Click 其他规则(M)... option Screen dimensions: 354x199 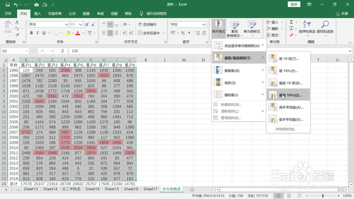coord(286,129)
